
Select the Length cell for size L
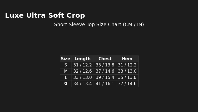pyautogui.click(x=83, y=78)
